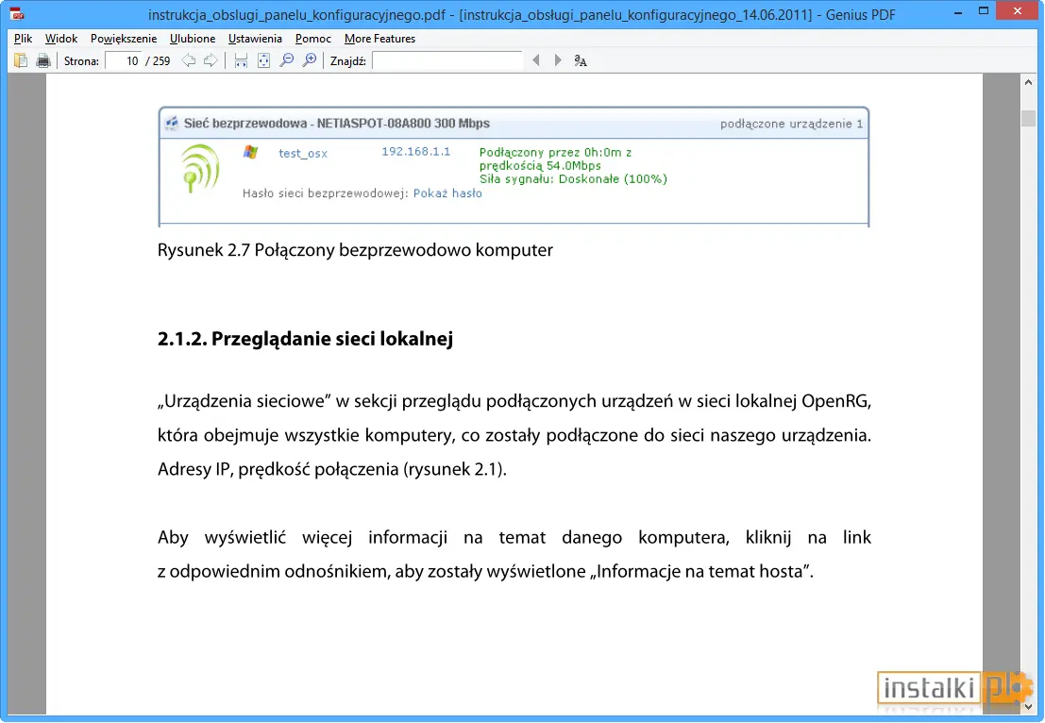Click the scrollbar down arrow

pos(1028,707)
